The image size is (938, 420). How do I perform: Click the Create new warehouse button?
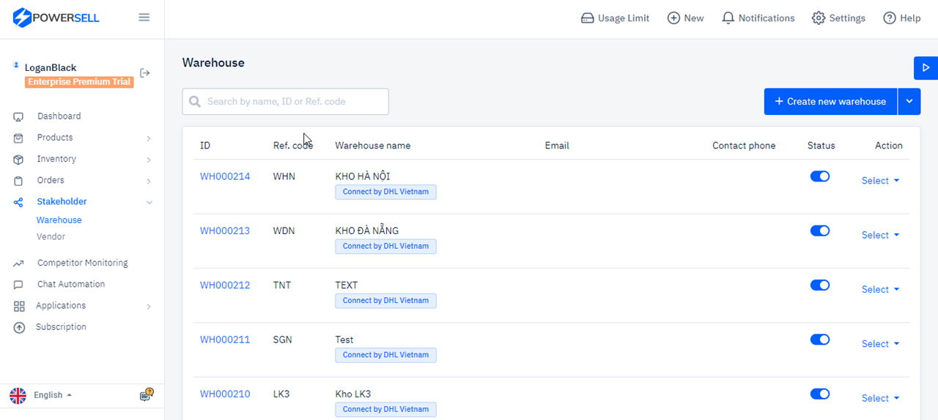click(x=830, y=102)
